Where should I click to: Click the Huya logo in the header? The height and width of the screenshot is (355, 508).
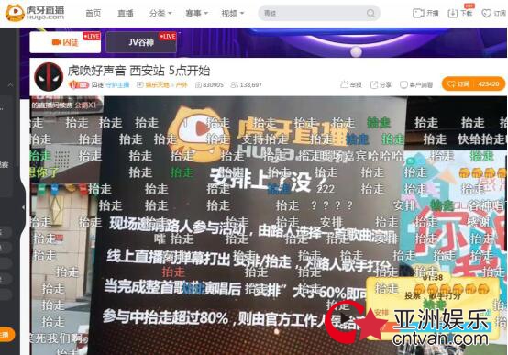click(x=35, y=12)
